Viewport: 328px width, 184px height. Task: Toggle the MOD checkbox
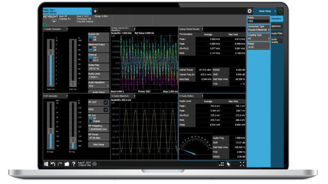pyautogui.click(x=105, y=110)
